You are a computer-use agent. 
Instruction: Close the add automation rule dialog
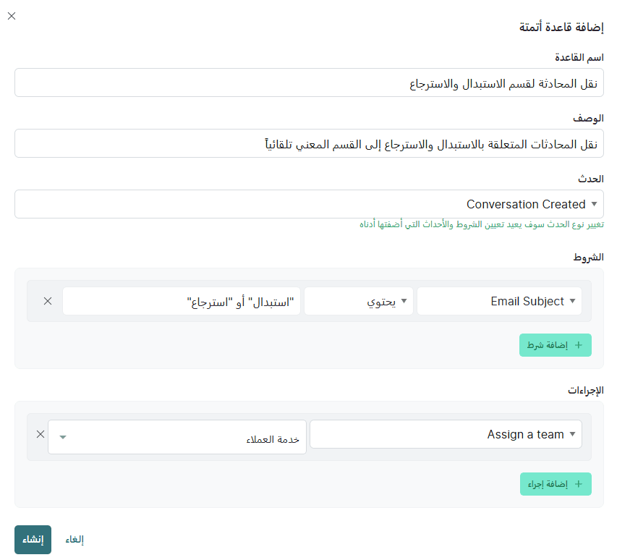12,16
